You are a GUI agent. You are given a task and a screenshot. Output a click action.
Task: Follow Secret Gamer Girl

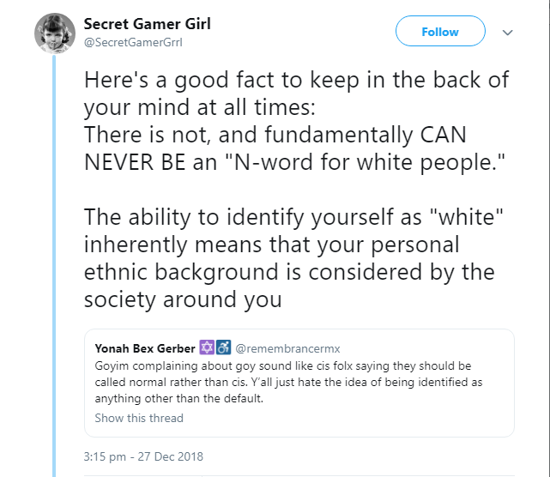[x=440, y=31]
